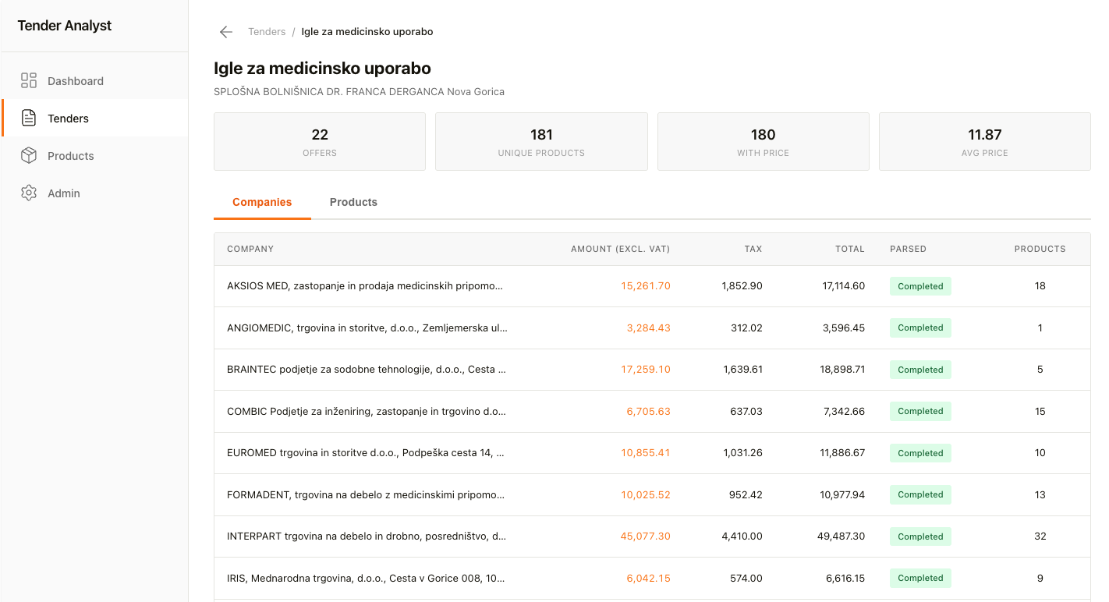Open Dashboard in the sidebar
The width and height of the screenshot is (1109, 602).
(x=94, y=81)
